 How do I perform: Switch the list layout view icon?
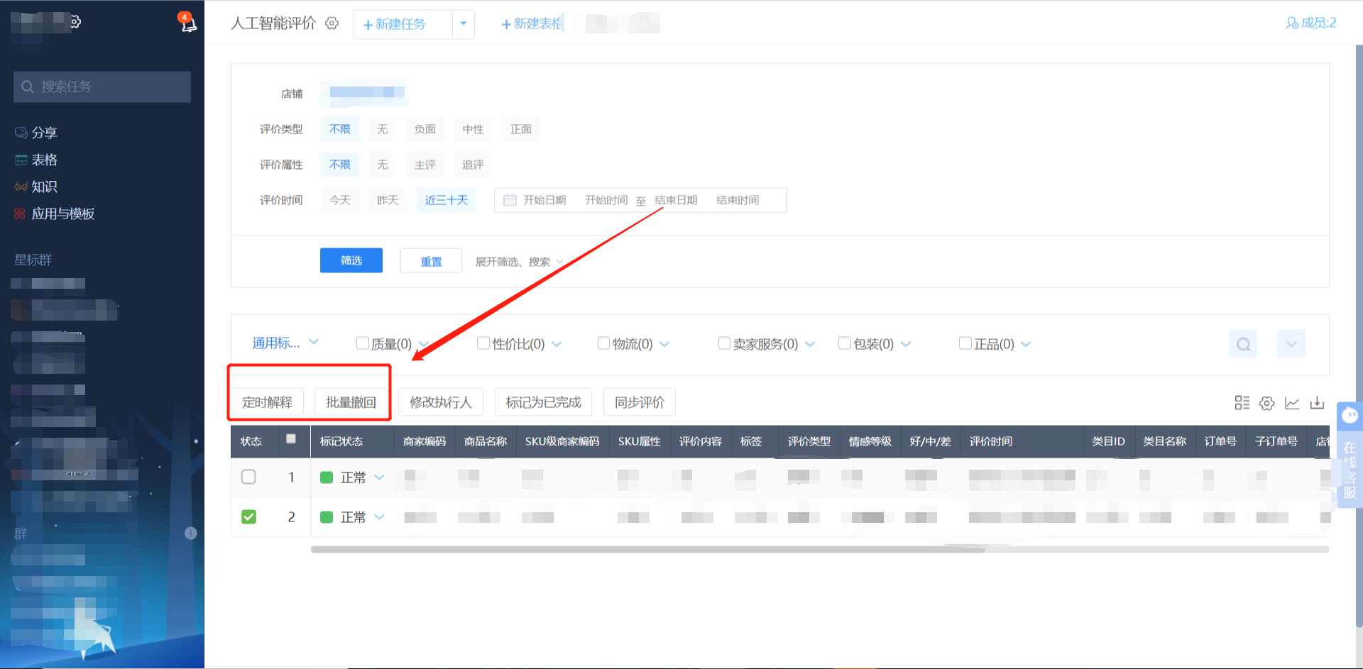tap(1242, 403)
